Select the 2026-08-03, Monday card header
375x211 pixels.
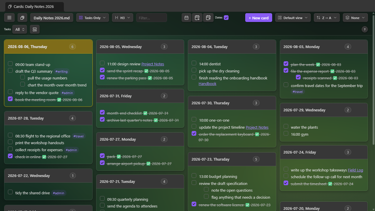[324, 47]
